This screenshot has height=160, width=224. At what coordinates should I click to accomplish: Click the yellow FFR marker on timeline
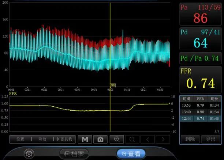click(x=113, y=84)
